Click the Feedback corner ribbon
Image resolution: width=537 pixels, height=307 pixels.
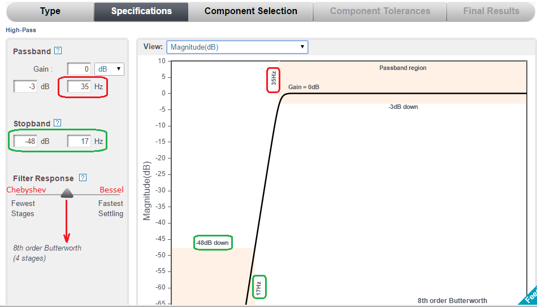click(530, 296)
